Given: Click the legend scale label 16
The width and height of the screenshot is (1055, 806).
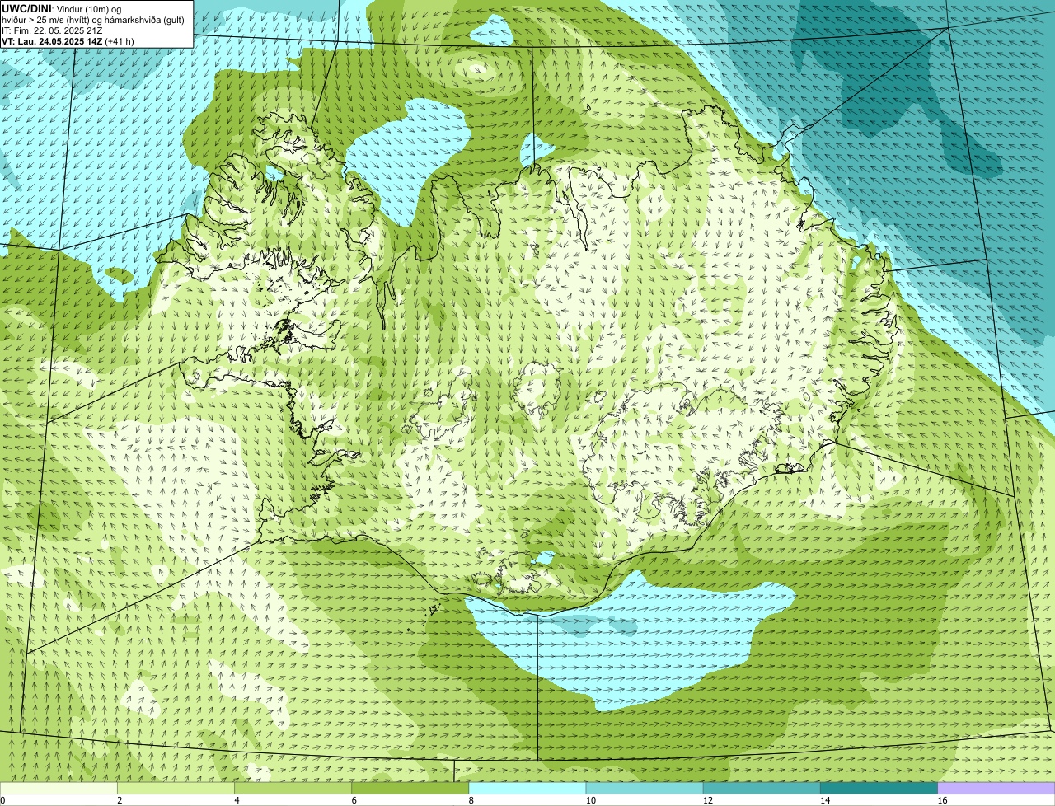Looking at the screenshot, I should (x=942, y=800).
